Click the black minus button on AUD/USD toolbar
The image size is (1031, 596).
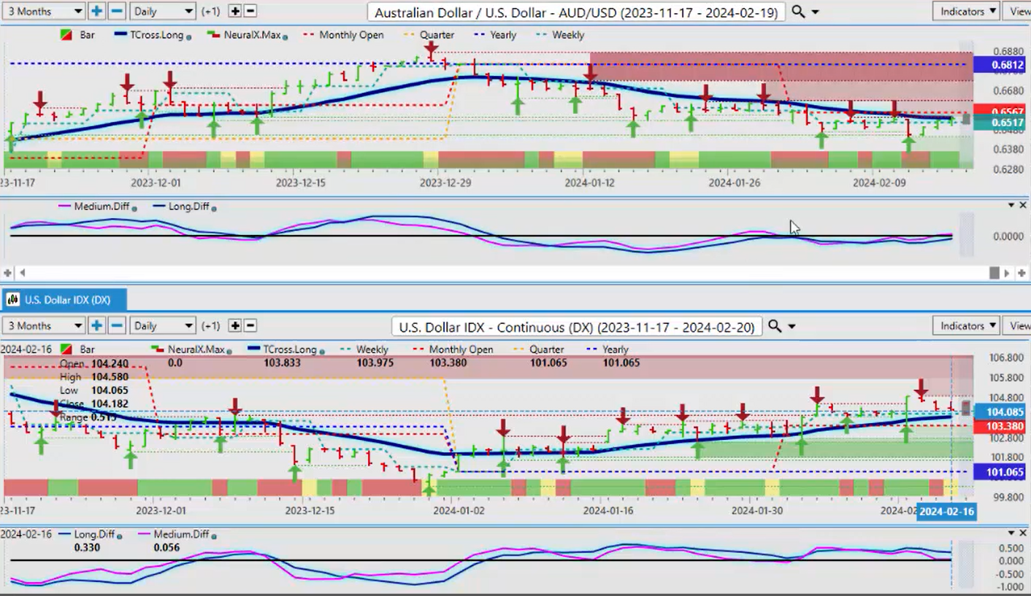coord(250,11)
